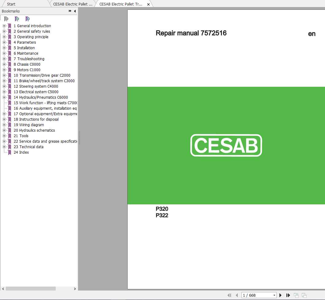Click bookmark icon next to 24 Index
Screen dimensions: 325x300
pos(9,152)
